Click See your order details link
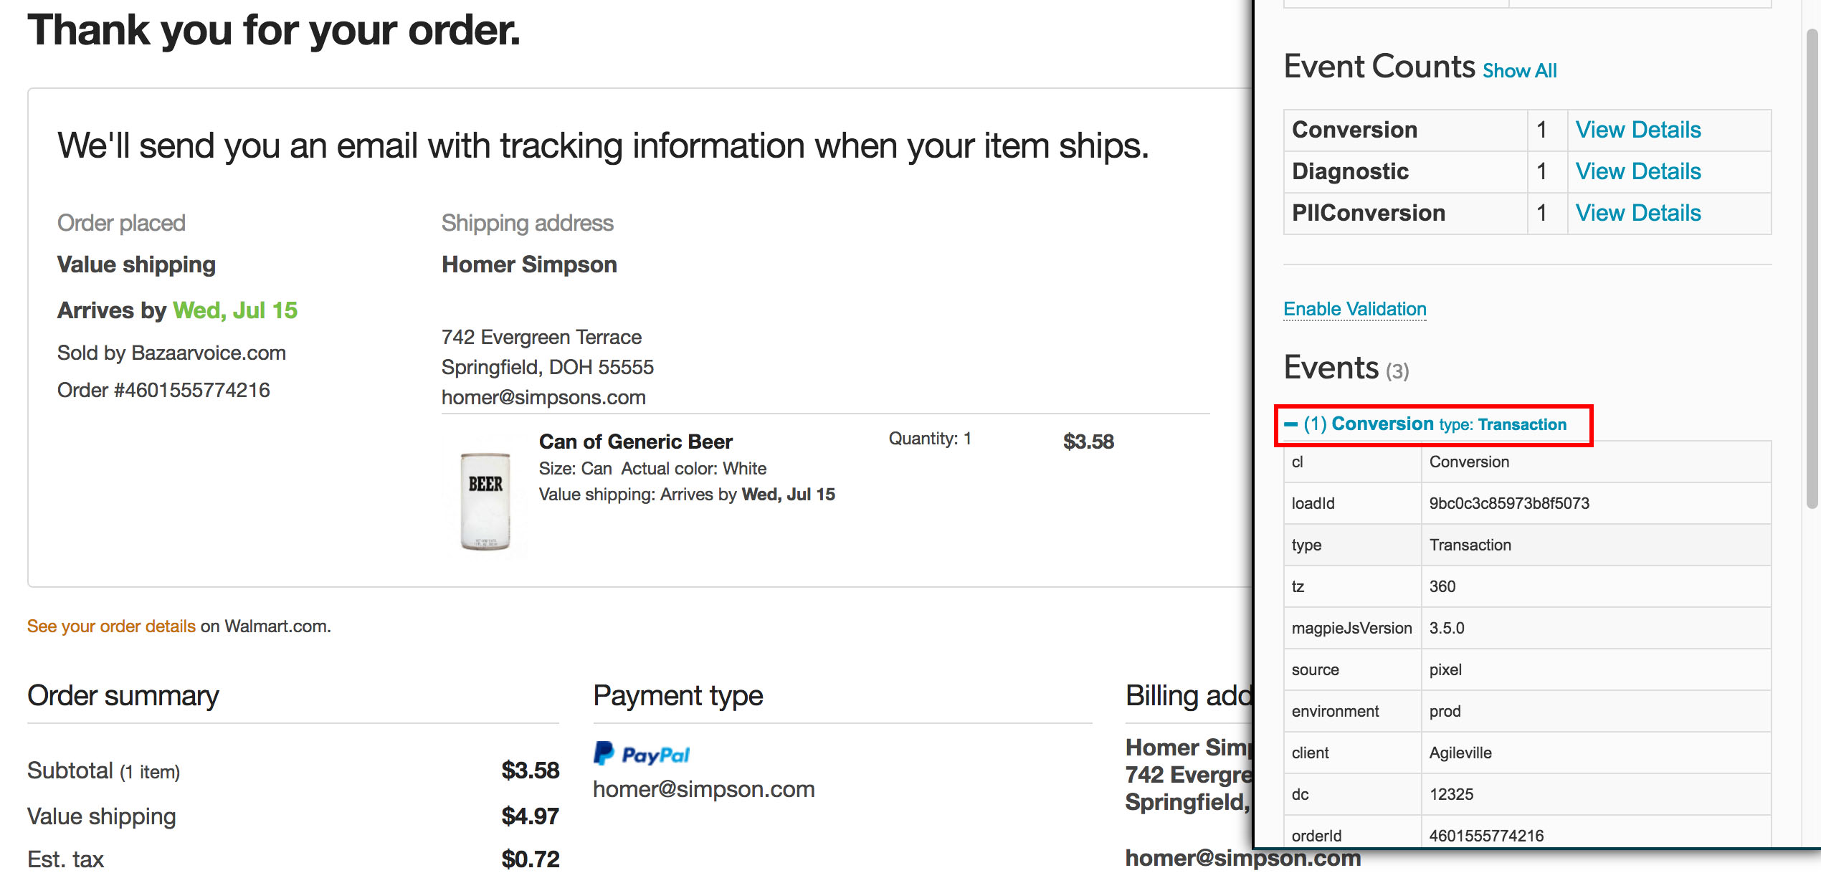Viewport: 1821px width, 873px height. point(111,626)
